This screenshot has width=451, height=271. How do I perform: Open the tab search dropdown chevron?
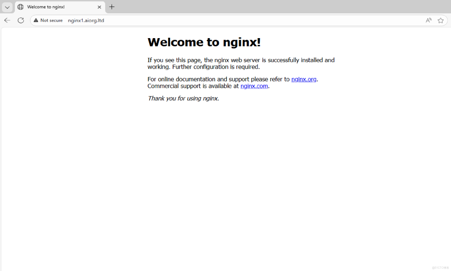pyautogui.click(x=7, y=7)
